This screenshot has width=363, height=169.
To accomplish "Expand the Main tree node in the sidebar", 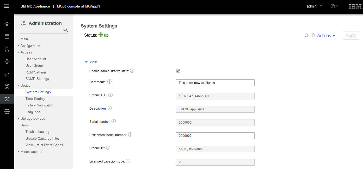I will click(18, 39).
